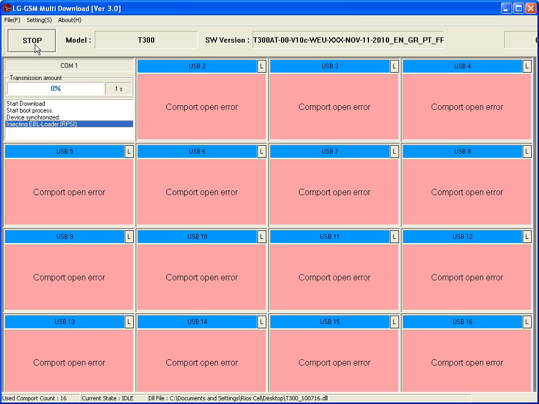Close the LG-GSM Multi Download window
The image size is (539, 404).
click(x=531, y=8)
